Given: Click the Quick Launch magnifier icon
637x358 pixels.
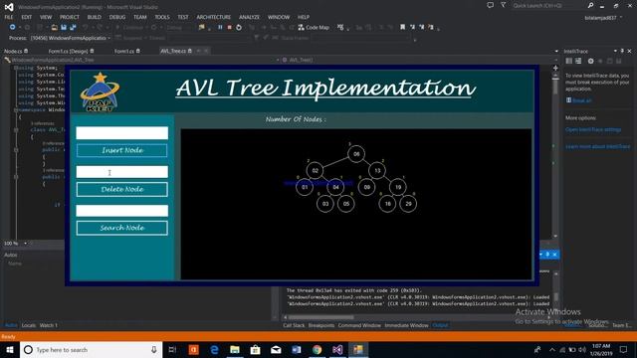Looking at the screenshot, I should point(590,5).
